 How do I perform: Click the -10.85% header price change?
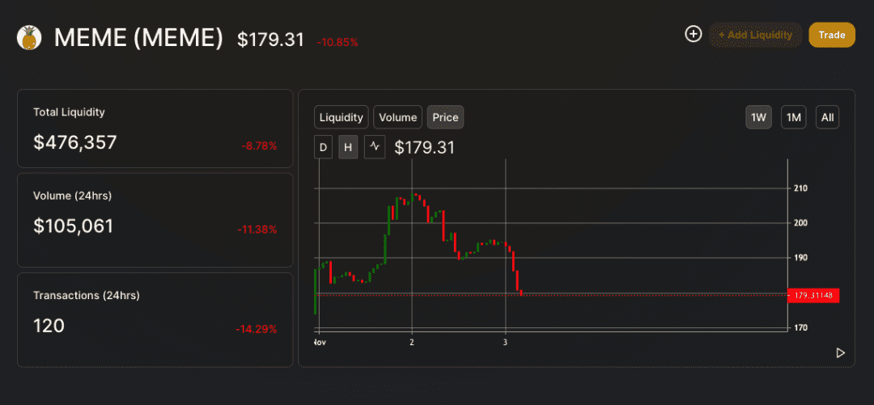tap(337, 42)
